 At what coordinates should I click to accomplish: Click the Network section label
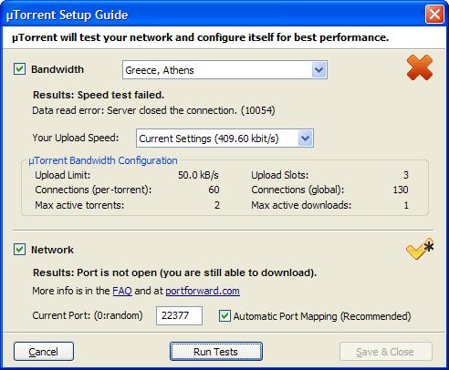pos(52,250)
